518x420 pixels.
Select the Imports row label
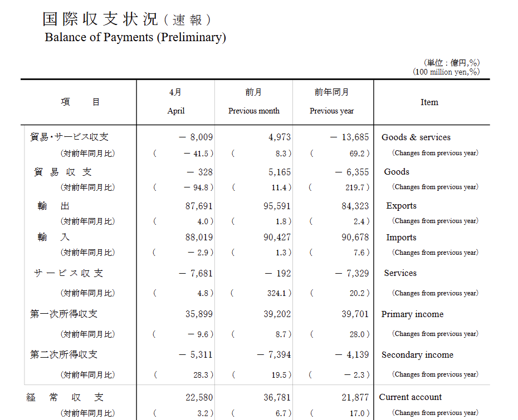[x=400, y=237]
